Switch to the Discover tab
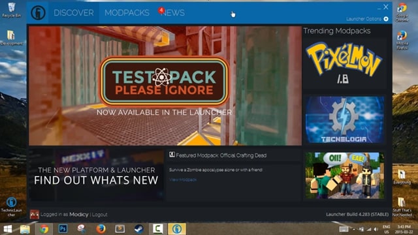The width and height of the screenshot is (418, 235). pyautogui.click(x=74, y=12)
